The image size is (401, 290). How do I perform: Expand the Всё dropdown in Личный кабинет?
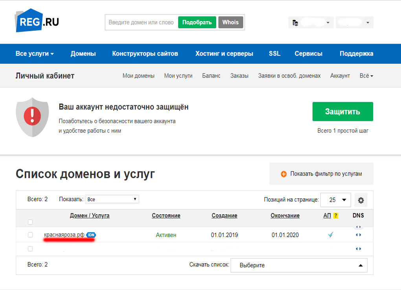[366, 76]
